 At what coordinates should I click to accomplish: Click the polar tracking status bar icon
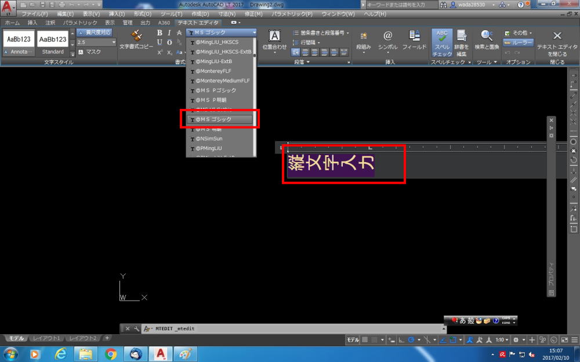coord(411,340)
